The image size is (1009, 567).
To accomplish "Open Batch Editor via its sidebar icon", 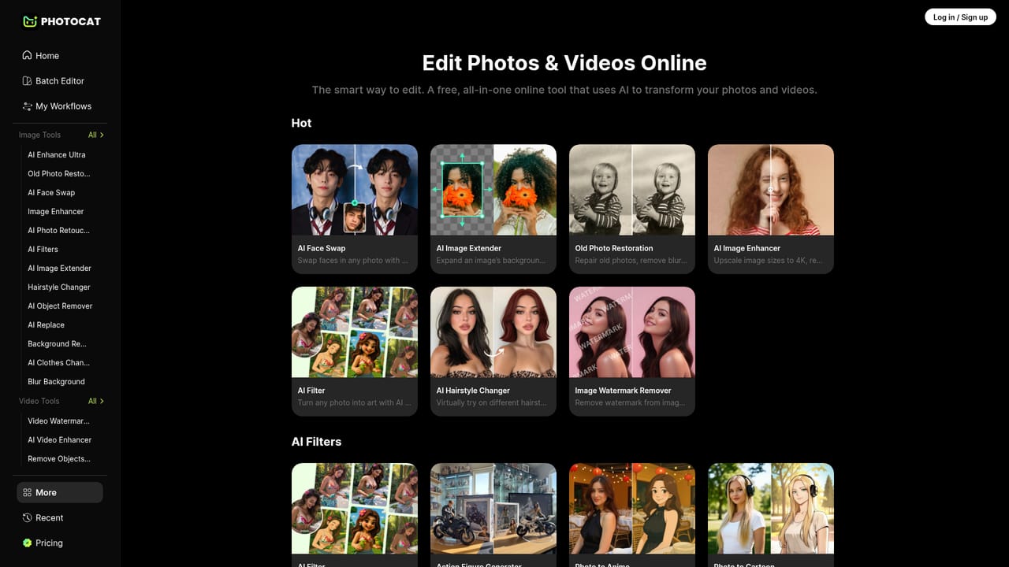I will [x=27, y=81].
